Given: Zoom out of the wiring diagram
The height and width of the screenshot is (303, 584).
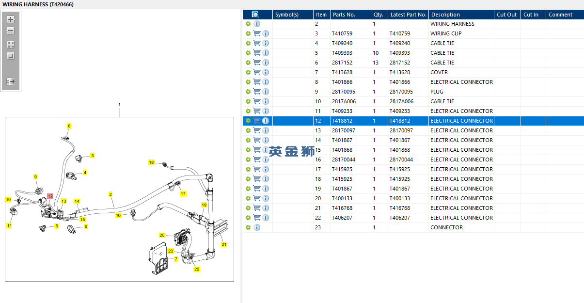Looking at the screenshot, I should click(11, 31).
